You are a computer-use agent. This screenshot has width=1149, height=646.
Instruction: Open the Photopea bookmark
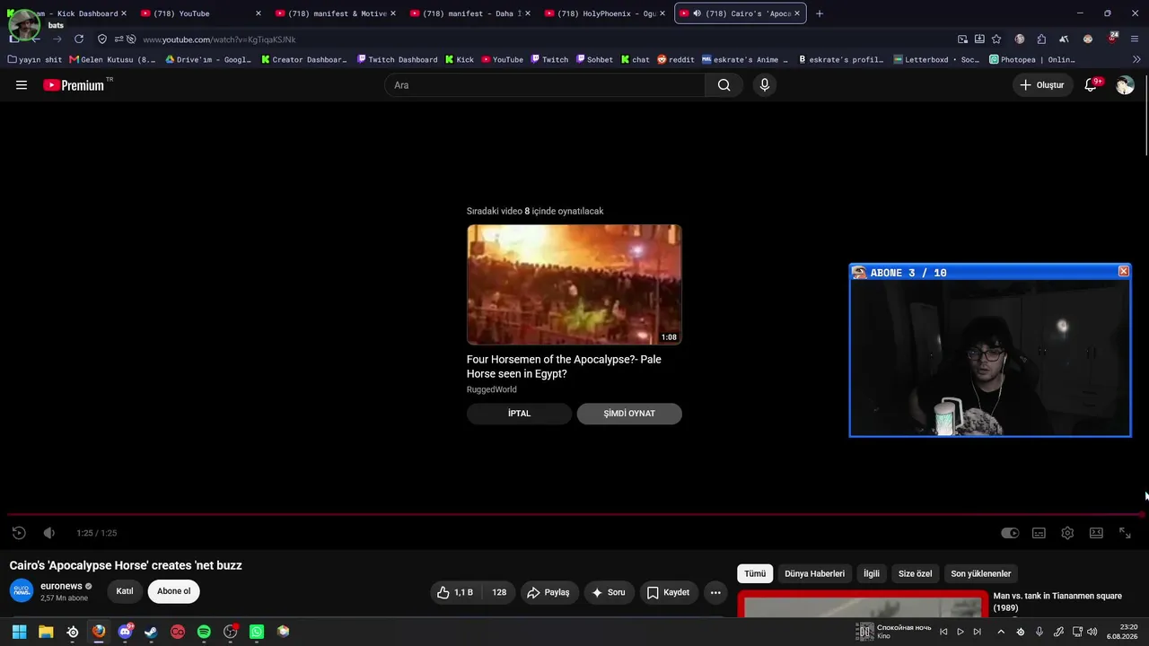(1032, 60)
